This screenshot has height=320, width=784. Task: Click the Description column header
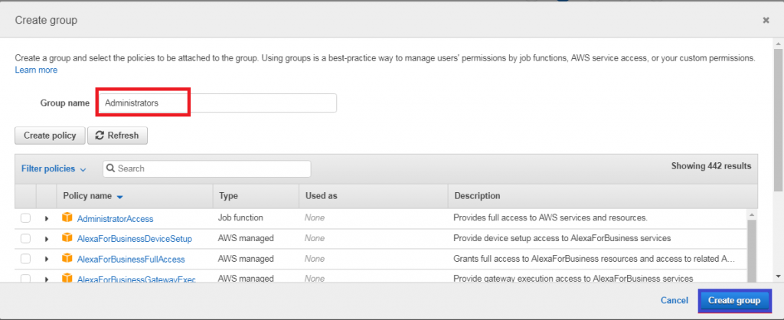pyautogui.click(x=477, y=196)
